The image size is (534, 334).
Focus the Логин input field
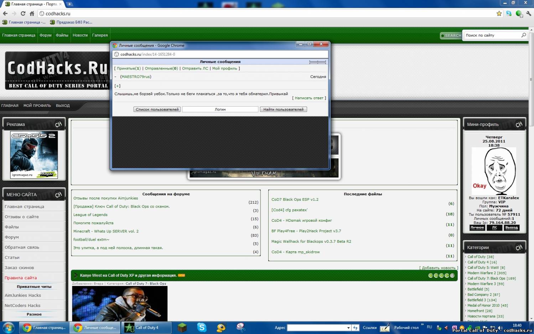pos(220,109)
